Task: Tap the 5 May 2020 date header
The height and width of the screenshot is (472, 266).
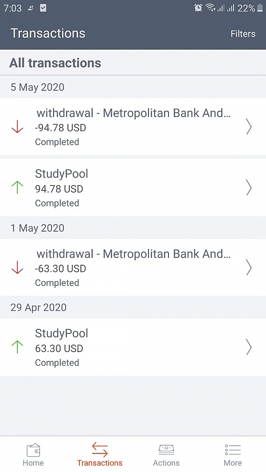Action: pos(38,87)
